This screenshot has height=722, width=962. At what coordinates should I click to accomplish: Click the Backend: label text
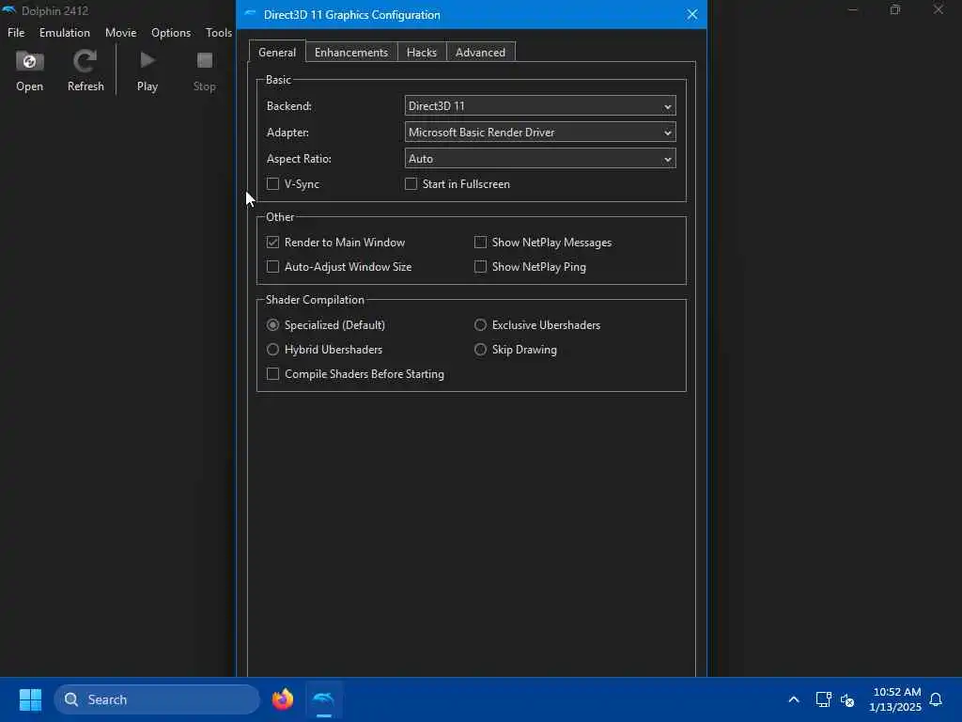pyautogui.click(x=289, y=105)
